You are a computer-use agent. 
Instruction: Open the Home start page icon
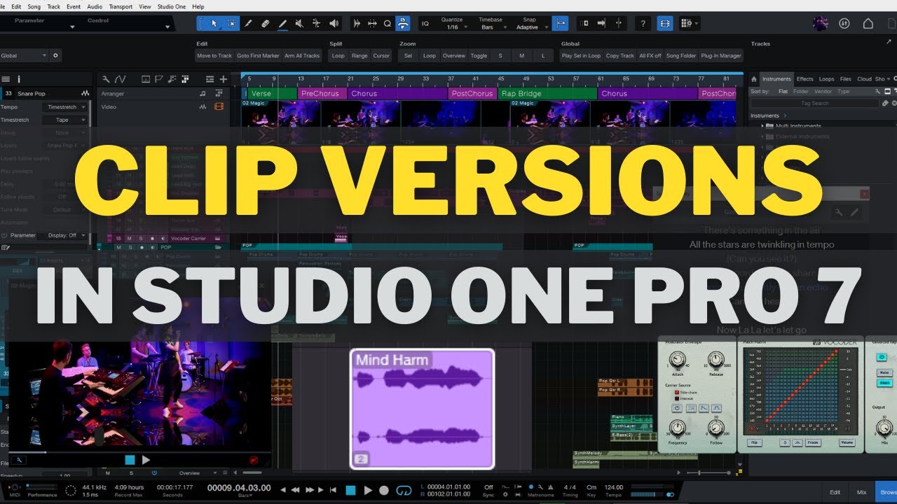(868, 23)
